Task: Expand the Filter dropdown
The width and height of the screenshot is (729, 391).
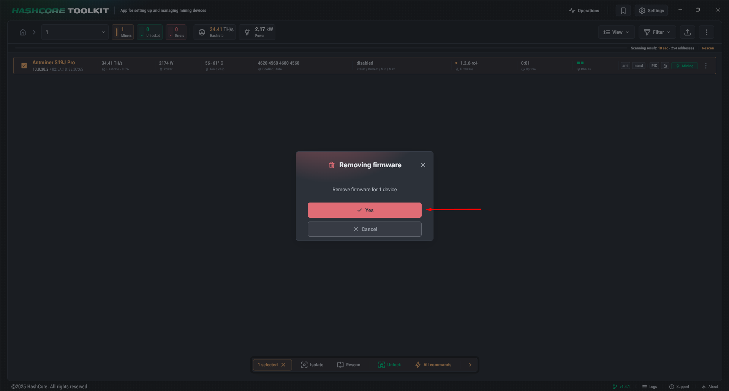Action: 657,32
